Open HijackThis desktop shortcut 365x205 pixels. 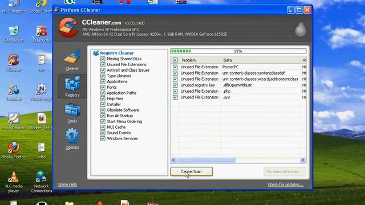pos(42,34)
